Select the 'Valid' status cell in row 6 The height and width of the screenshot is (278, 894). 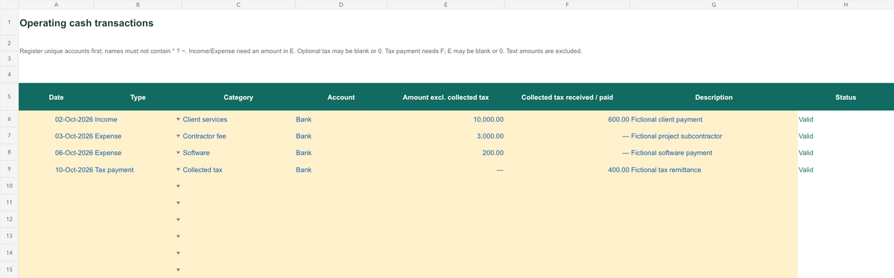[x=846, y=119]
